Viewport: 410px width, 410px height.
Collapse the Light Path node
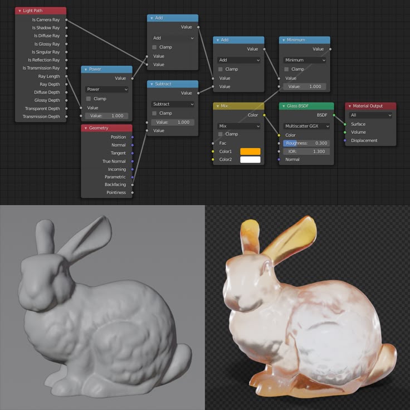[x=19, y=11]
